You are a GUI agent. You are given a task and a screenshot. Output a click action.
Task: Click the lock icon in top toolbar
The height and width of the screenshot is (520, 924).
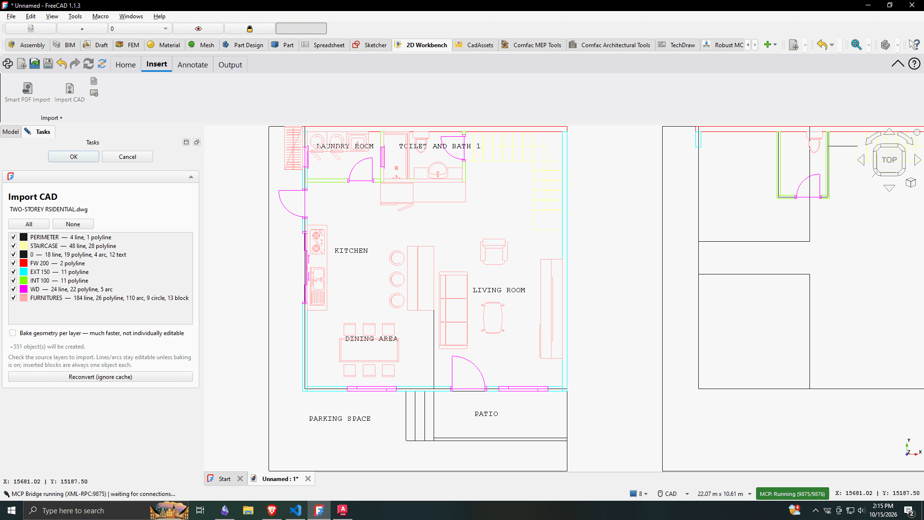click(x=249, y=29)
